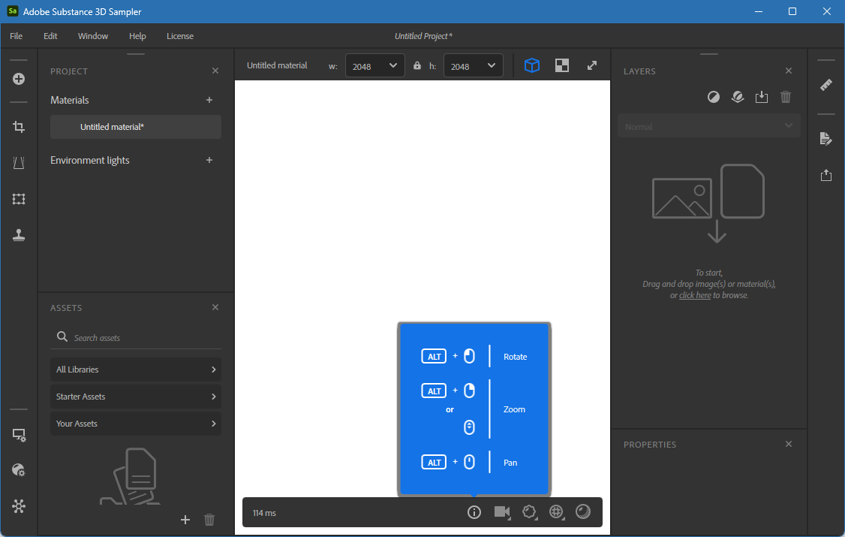Viewport: 845px width, 537px height.
Task: Open the document-with-pencil icon in right sidebar
Action: 826,138
